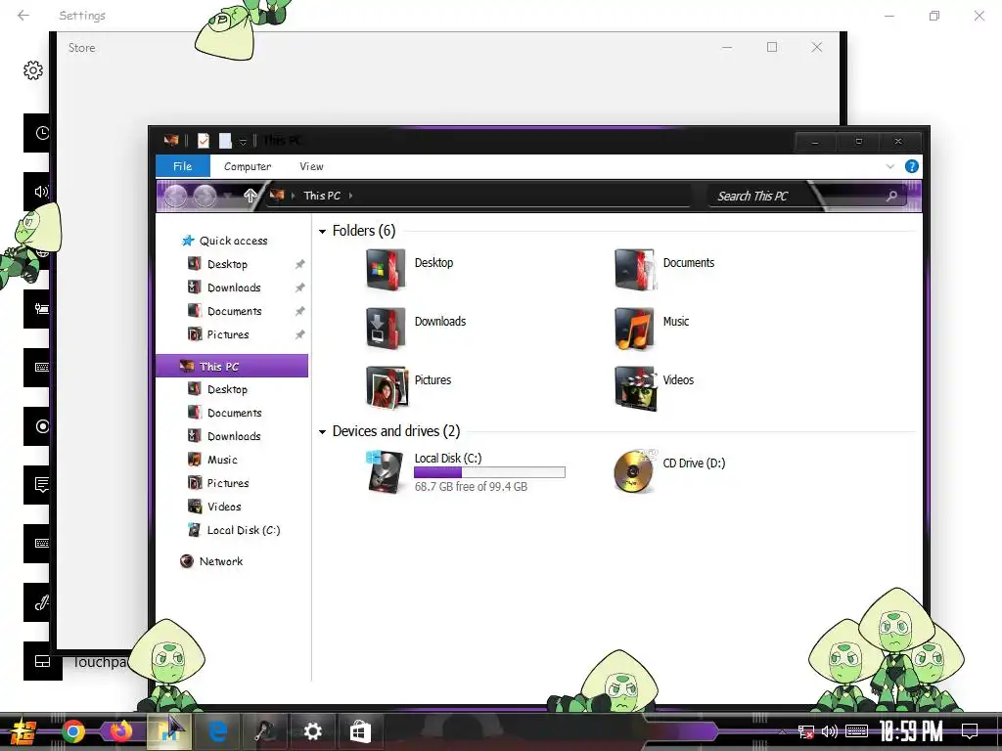Open the Start button on taskbar
Viewport: 1002px width, 751px height.
click(x=23, y=731)
